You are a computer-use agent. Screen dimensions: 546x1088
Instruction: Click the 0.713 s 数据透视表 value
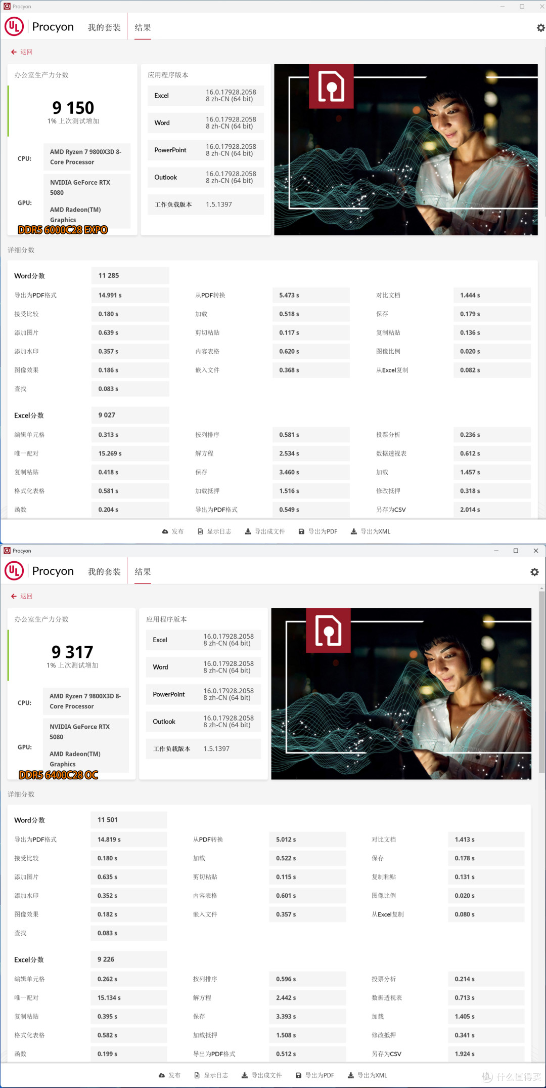486,998
